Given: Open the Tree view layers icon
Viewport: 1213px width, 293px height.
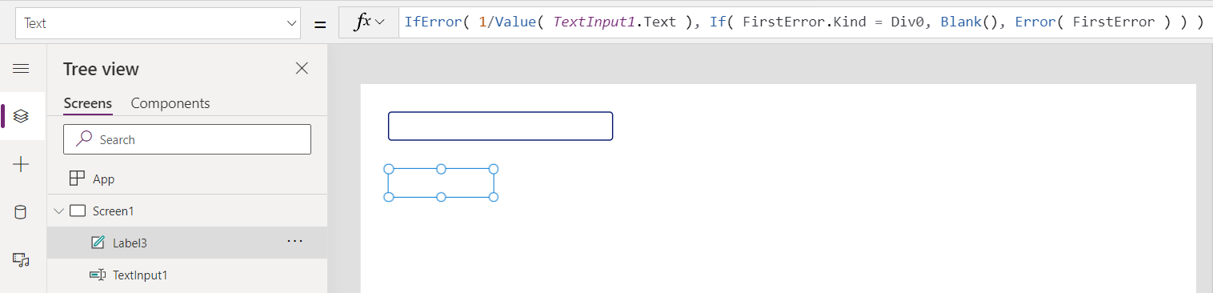Looking at the screenshot, I should coord(22,116).
